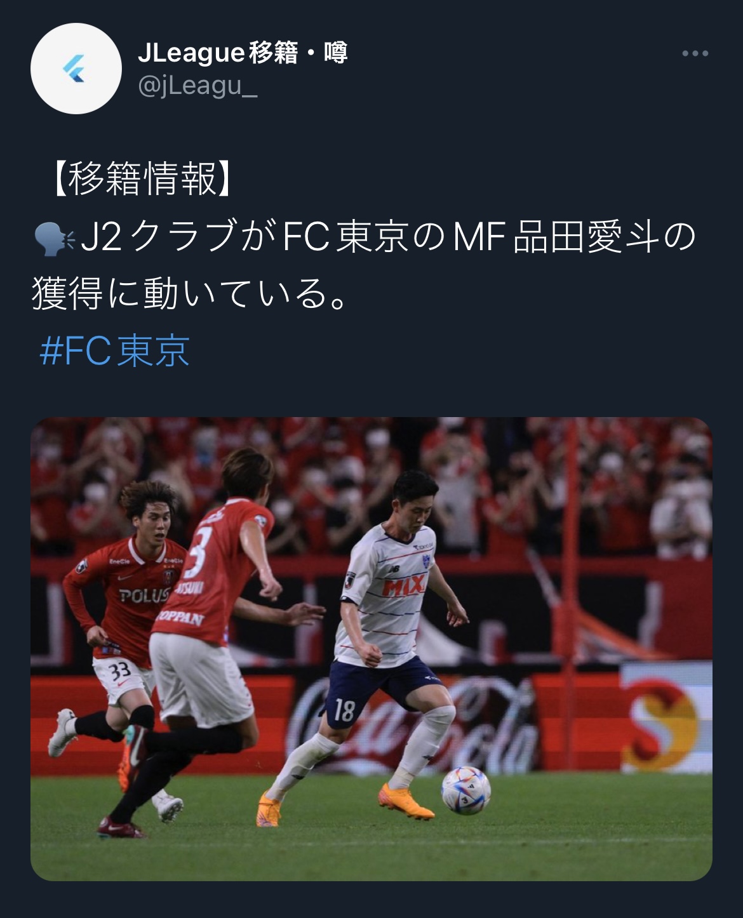Viewport: 743px width, 918px height.
Task: Click the 【移籍情報】 heading text
Action: point(143,178)
